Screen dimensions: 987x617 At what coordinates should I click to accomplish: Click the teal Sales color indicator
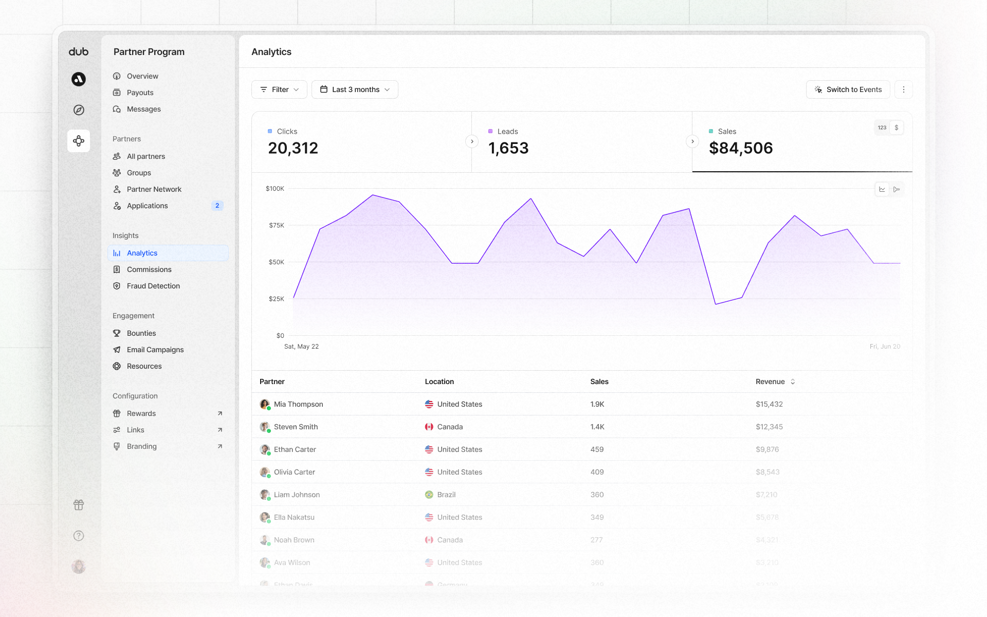coord(711,132)
